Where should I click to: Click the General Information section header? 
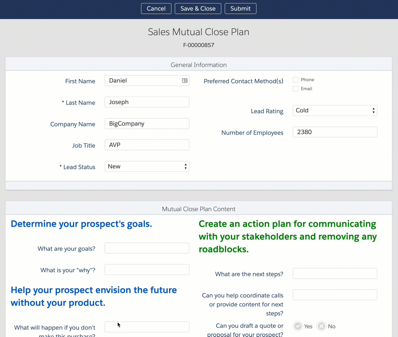click(x=199, y=65)
